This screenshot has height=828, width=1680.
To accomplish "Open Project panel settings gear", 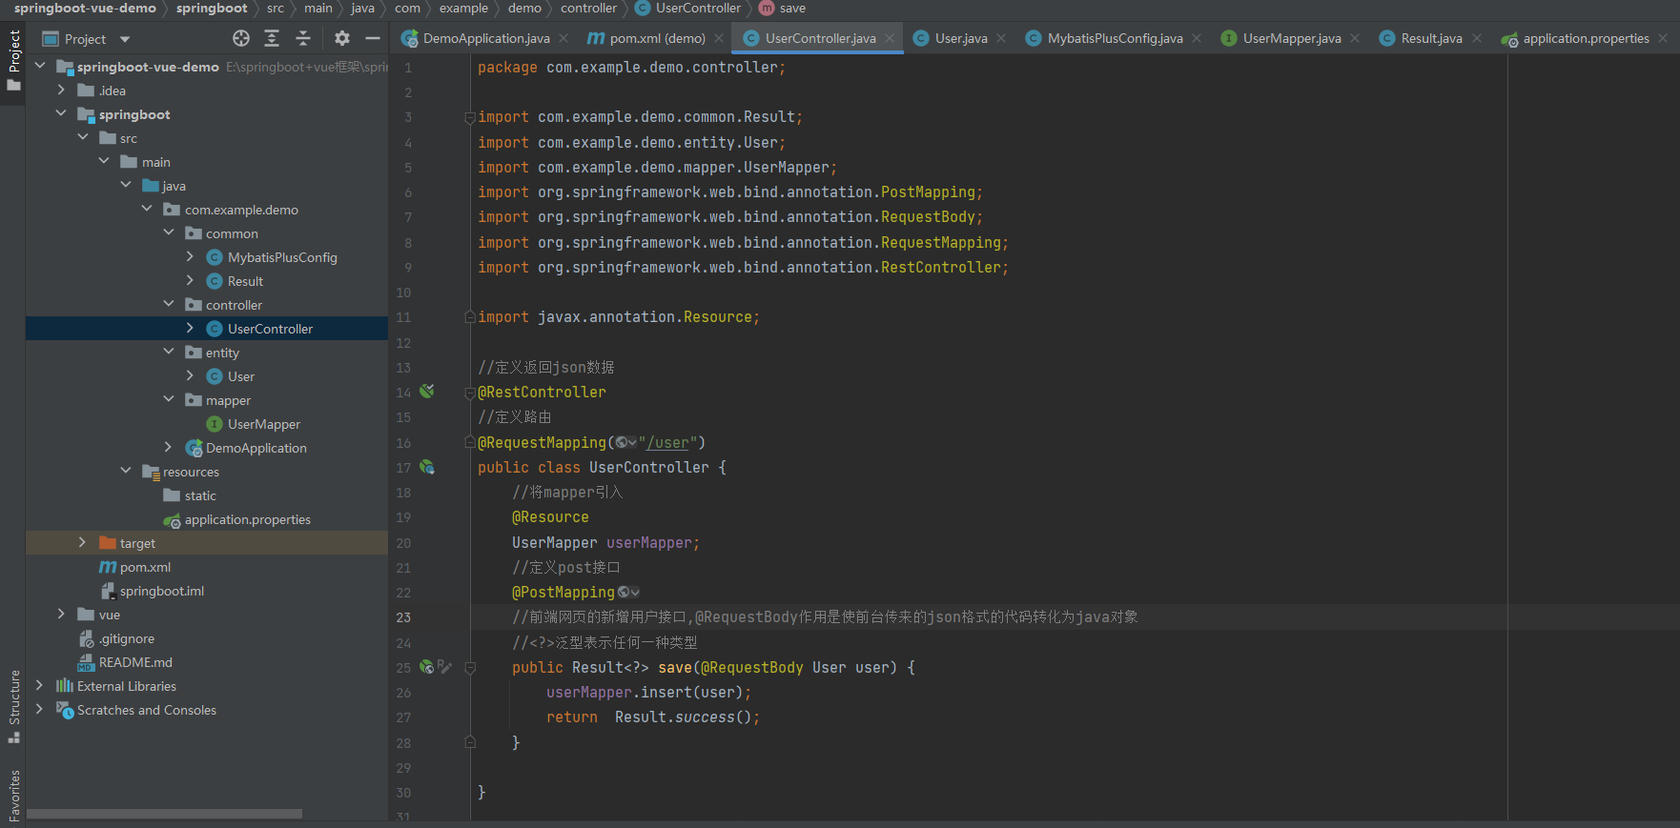I will (x=342, y=38).
